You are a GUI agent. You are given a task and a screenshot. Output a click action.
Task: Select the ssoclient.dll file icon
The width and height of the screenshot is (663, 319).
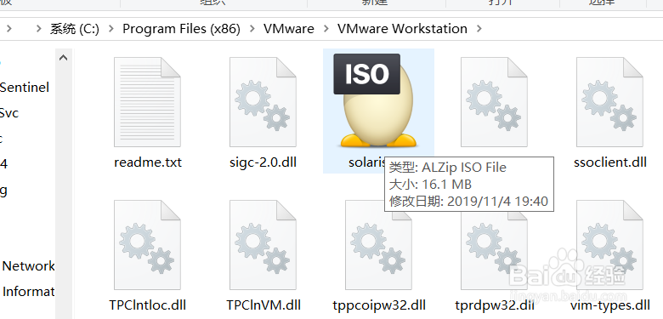click(609, 102)
